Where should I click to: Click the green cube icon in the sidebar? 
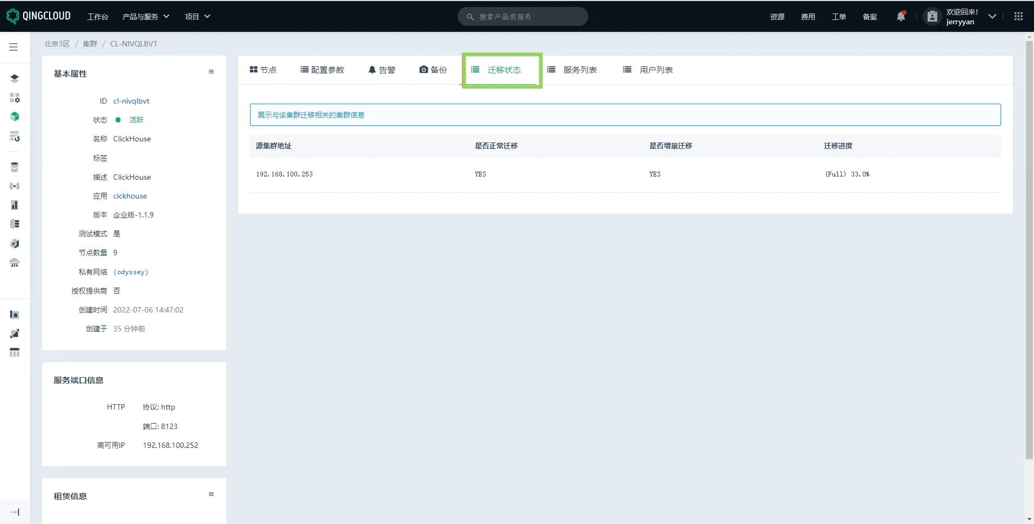coord(15,117)
